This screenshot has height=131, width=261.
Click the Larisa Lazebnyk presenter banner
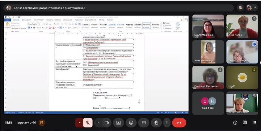[x=49, y=8]
